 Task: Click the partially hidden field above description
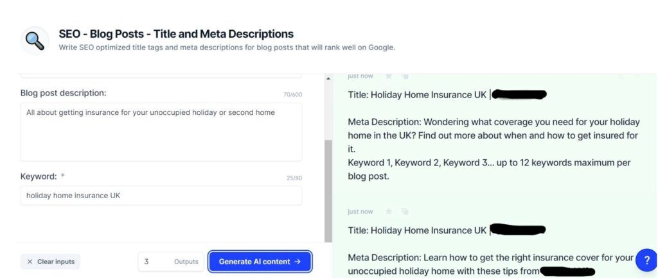[x=161, y=75]
